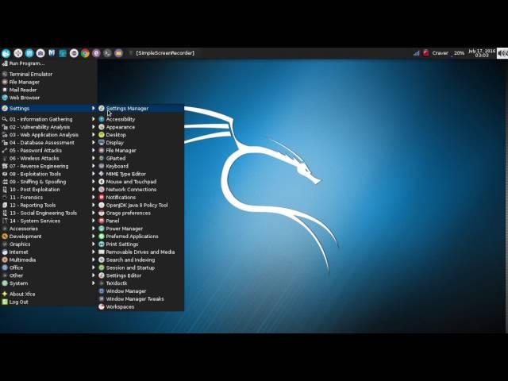
Task: Open the 11 - Forensics category
Action: click(x=48, y=198)
